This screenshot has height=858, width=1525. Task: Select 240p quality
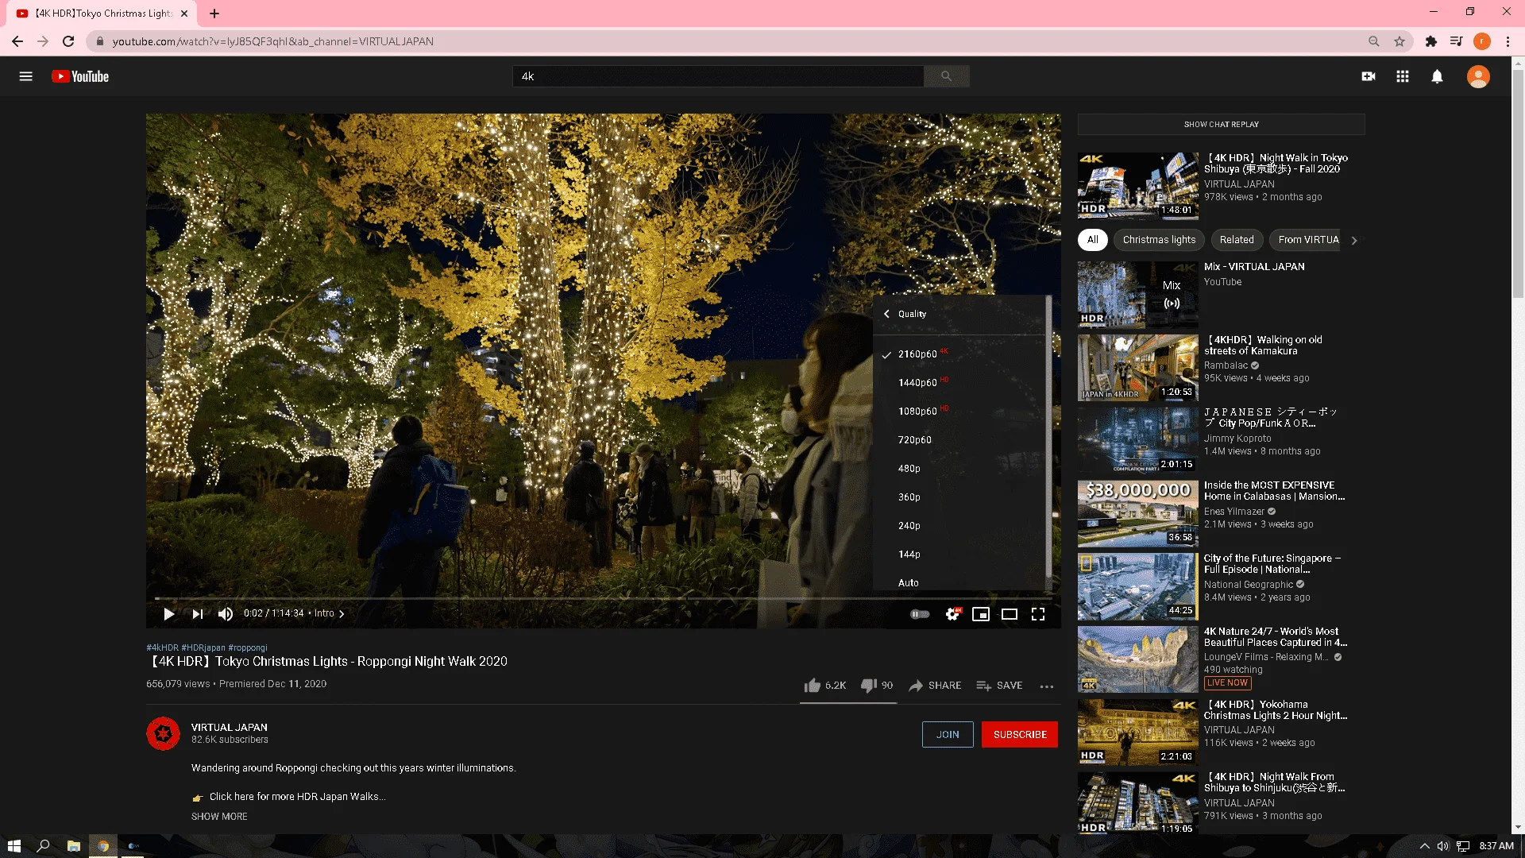tap(959, 526)
